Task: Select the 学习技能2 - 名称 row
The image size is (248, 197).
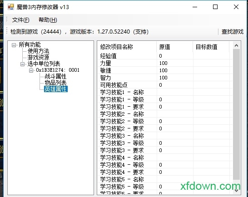Action: pyautogui.click(x=165, y=114)
